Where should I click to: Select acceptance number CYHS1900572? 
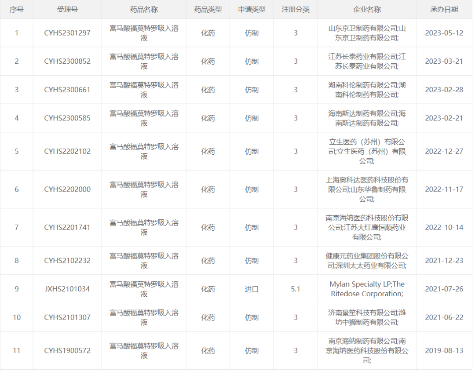click(x=67, y=351)
